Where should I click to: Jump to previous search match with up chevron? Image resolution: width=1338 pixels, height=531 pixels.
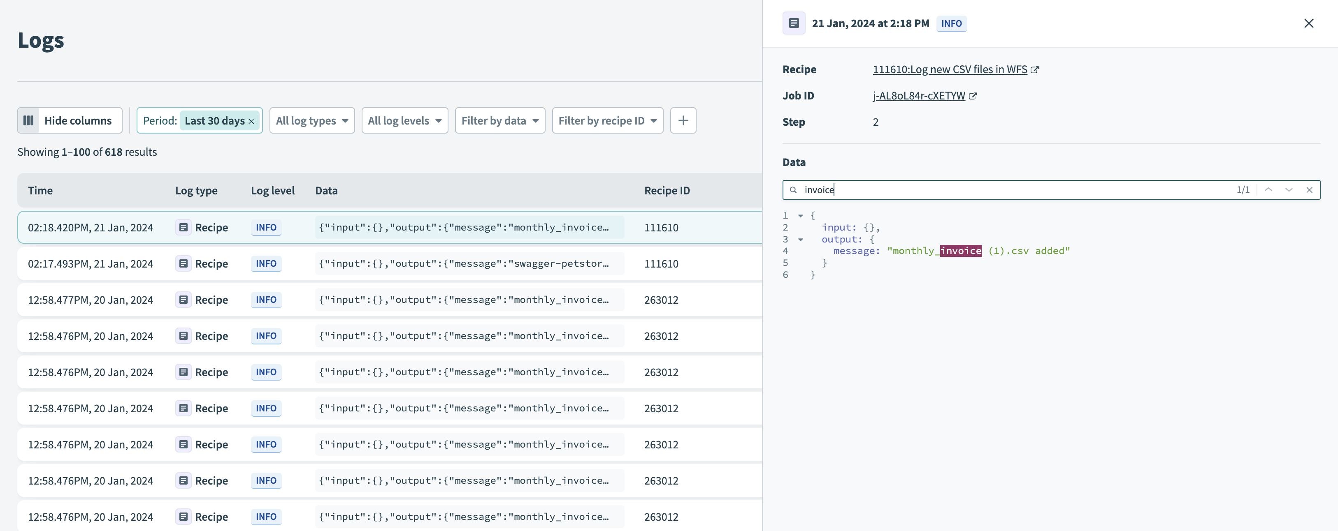point(1268,189)
